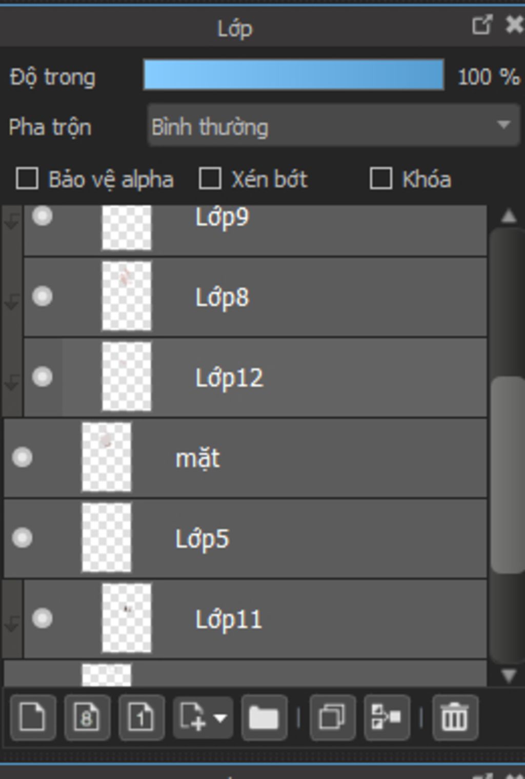Enable the Bảo vệ alpha checkbox
The width and height of the screenshot is (525, 779).
point(27,179)
